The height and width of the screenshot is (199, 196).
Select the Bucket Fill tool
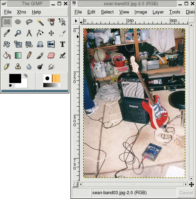tap(7, 55)
